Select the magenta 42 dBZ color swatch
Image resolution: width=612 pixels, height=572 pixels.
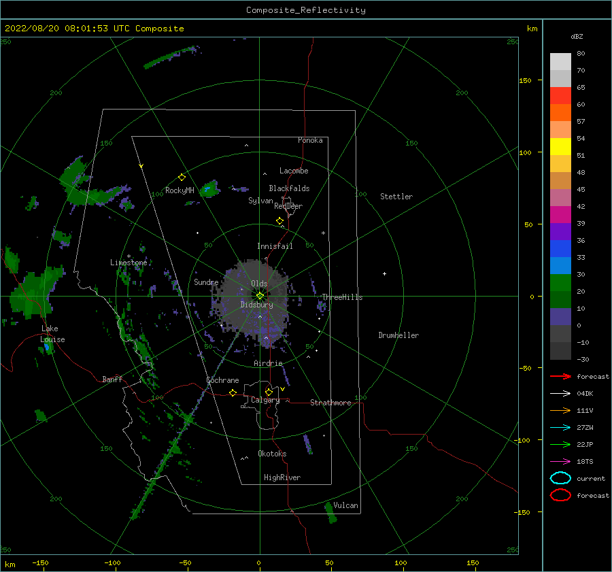click(560, 214)
